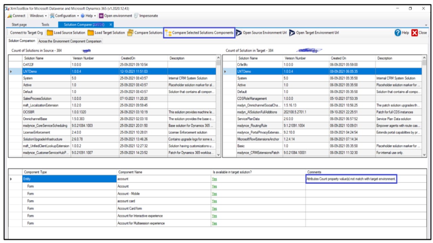Click Yes link for Account - Mobile form
Image resolution: width=433 pixels, height=243 pixels.
click(214, 194)
